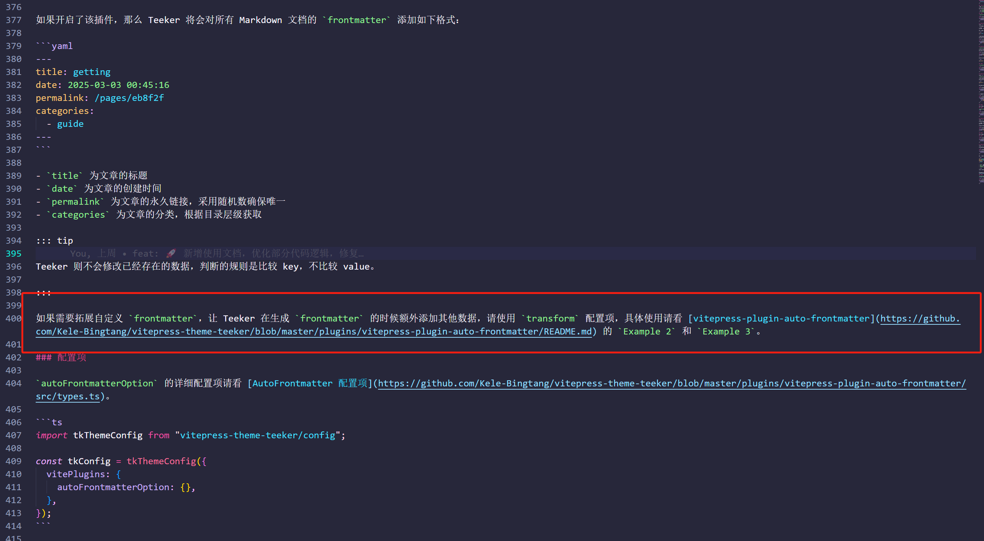Click the 'categories:' key
The height and width of the screenshot is (541, 984).
[x=64, y=111]
